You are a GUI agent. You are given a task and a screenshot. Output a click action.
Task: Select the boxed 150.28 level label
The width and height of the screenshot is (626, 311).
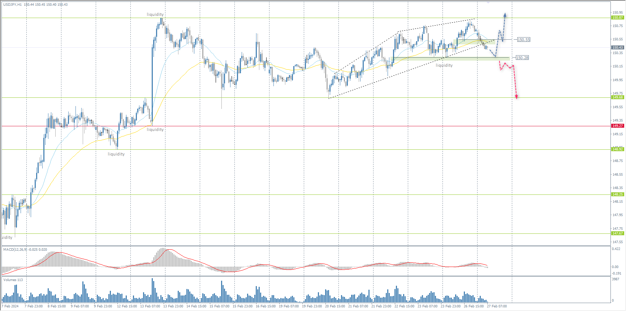(522, 58)
